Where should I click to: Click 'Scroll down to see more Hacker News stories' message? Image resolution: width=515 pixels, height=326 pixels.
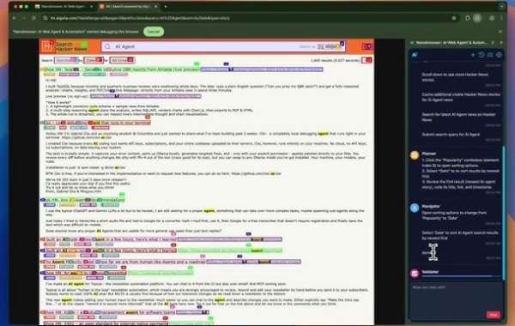[x=455, y=77]
